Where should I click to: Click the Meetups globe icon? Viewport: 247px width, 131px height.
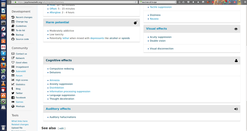click(x=13, y=106)
